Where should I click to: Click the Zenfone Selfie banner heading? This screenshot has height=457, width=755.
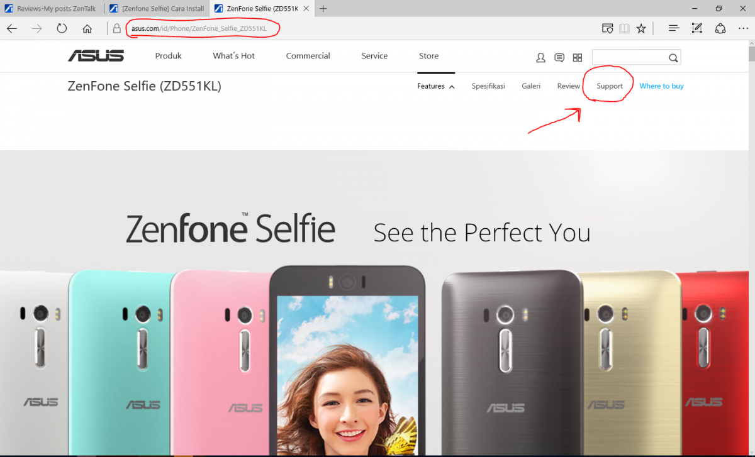tap(230, 228)
